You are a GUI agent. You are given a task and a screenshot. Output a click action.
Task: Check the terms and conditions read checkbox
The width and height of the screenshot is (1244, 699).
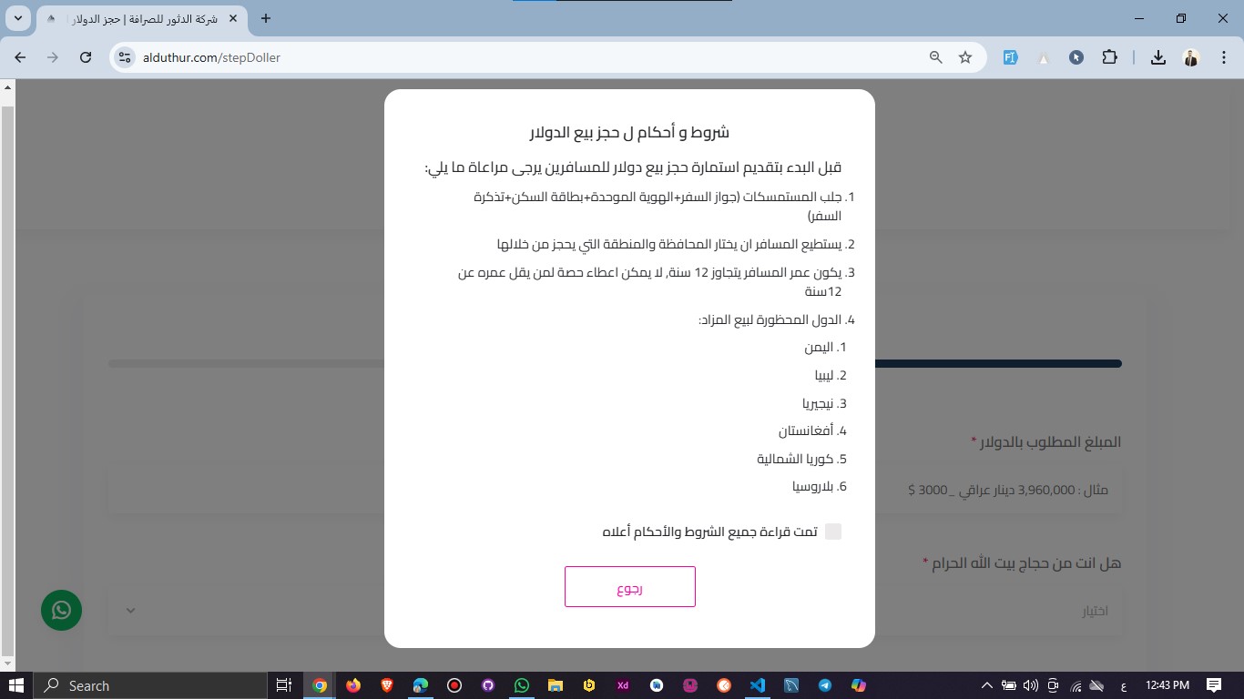click(x=832, y=532)
